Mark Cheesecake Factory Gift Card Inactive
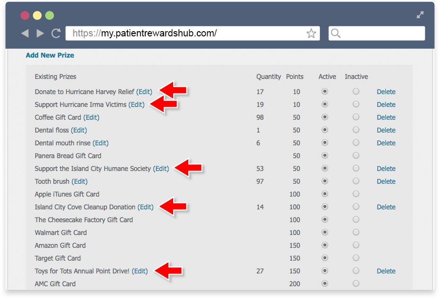This screenshot has width=440, height=299. pyautogui.click(x=356, y=220)
